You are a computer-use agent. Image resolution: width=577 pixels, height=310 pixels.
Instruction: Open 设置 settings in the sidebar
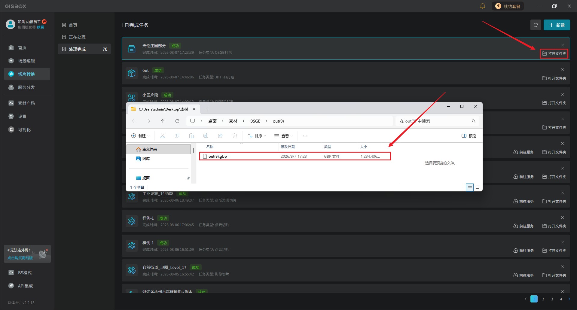[x=27, y=117]
